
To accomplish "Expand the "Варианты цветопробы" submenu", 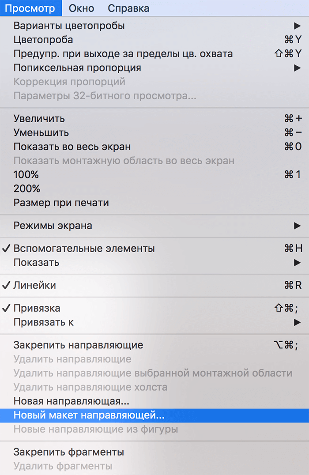I will pyautogui.click(x=66, y=26).
